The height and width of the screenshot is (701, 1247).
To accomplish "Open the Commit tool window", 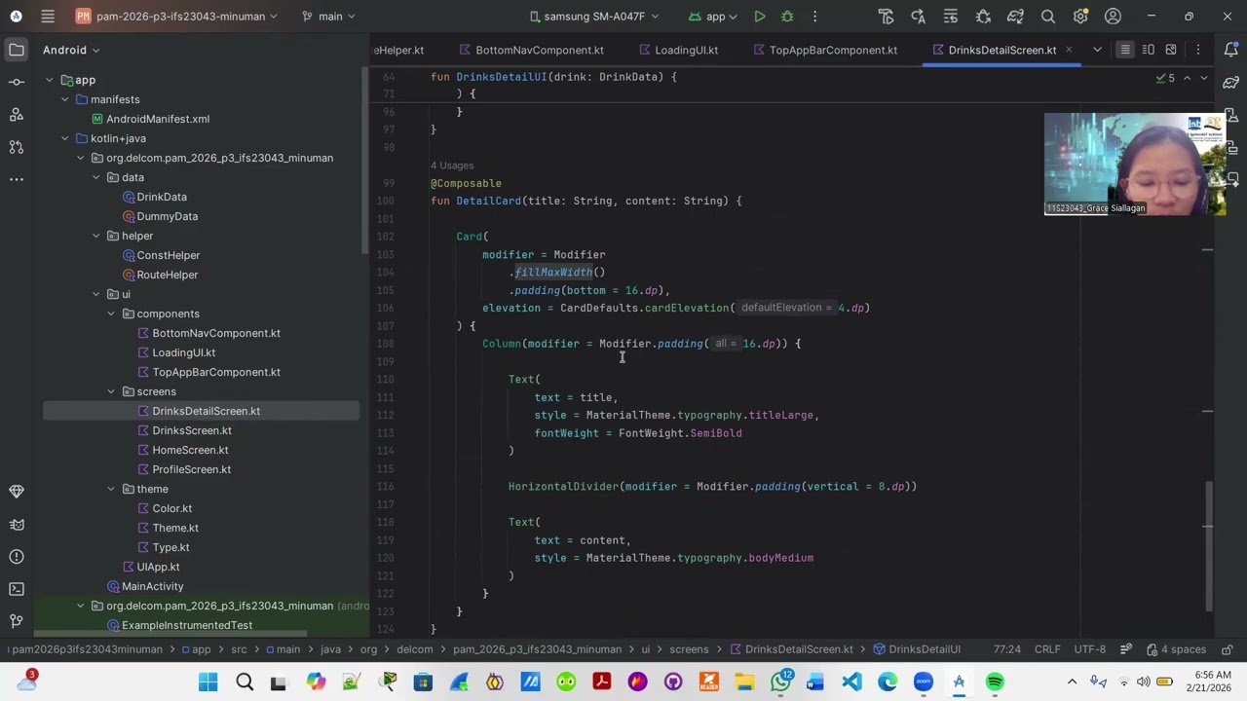I will 17,82.
